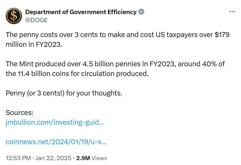Viewport: 241px width, 165px height.
Task: Click 'million in FY2023.' text line
Action: [34, 44]
